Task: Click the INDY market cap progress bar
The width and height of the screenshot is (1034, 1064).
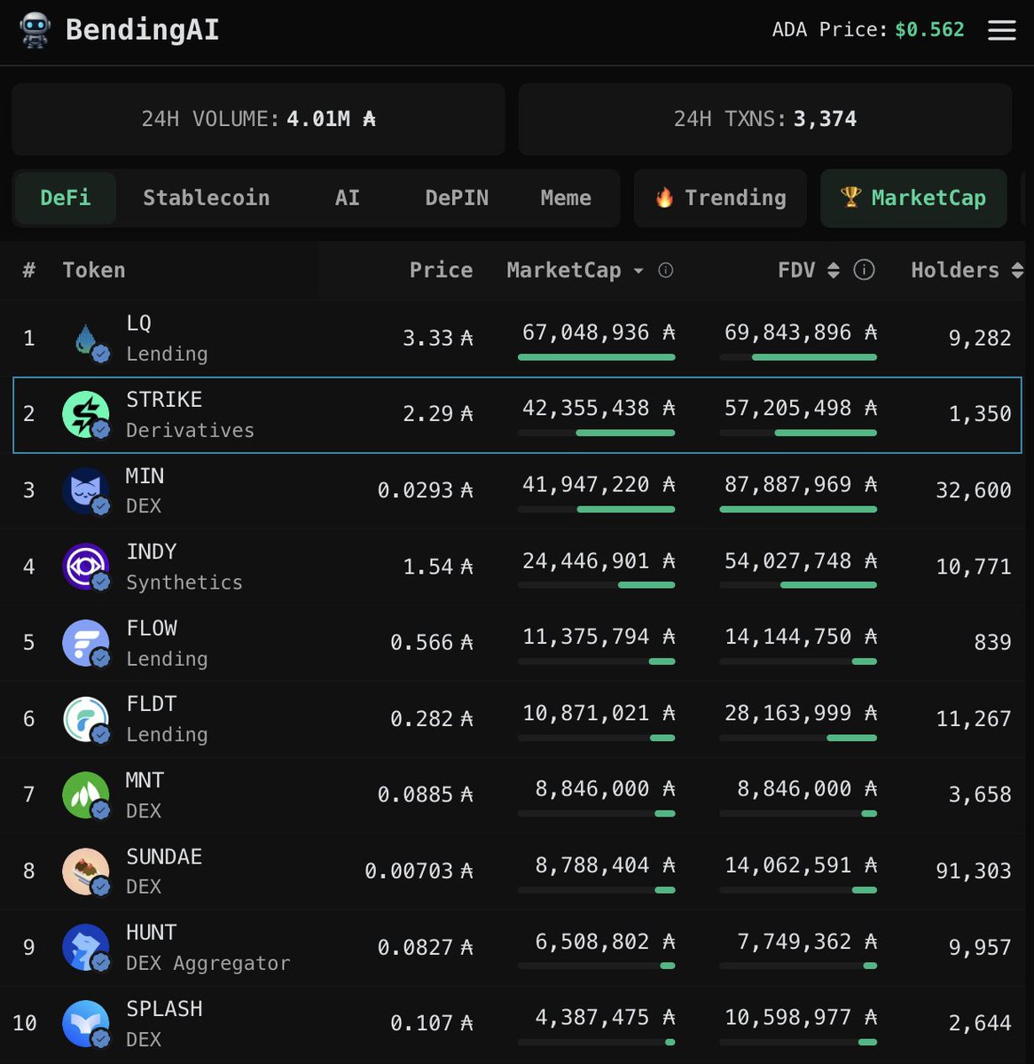Action: 597,585
